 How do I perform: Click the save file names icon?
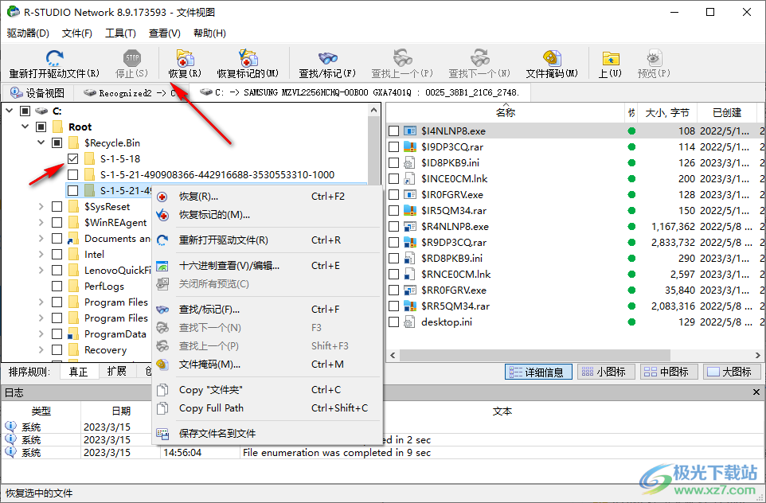162,433
